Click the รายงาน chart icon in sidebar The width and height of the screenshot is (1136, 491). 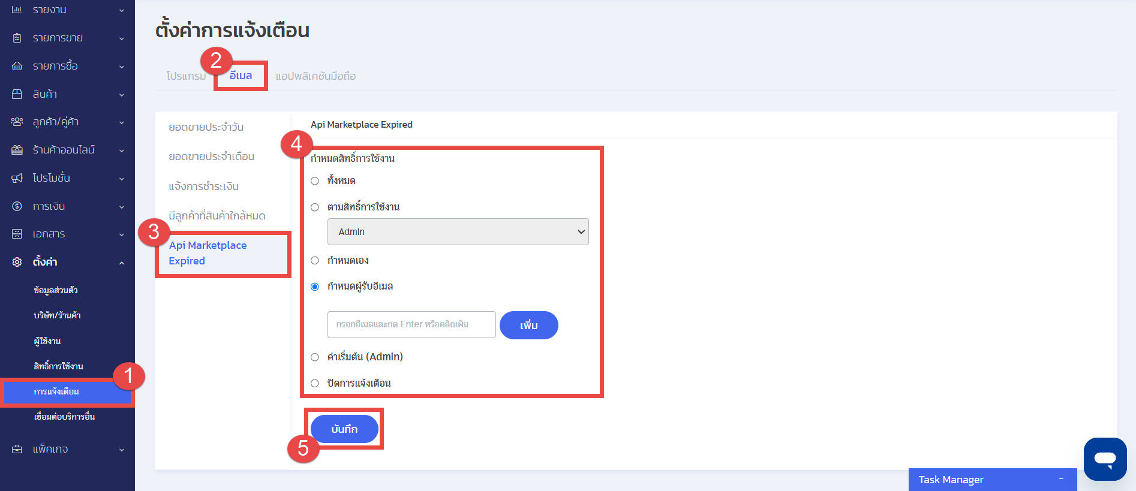tap(17, 10)
